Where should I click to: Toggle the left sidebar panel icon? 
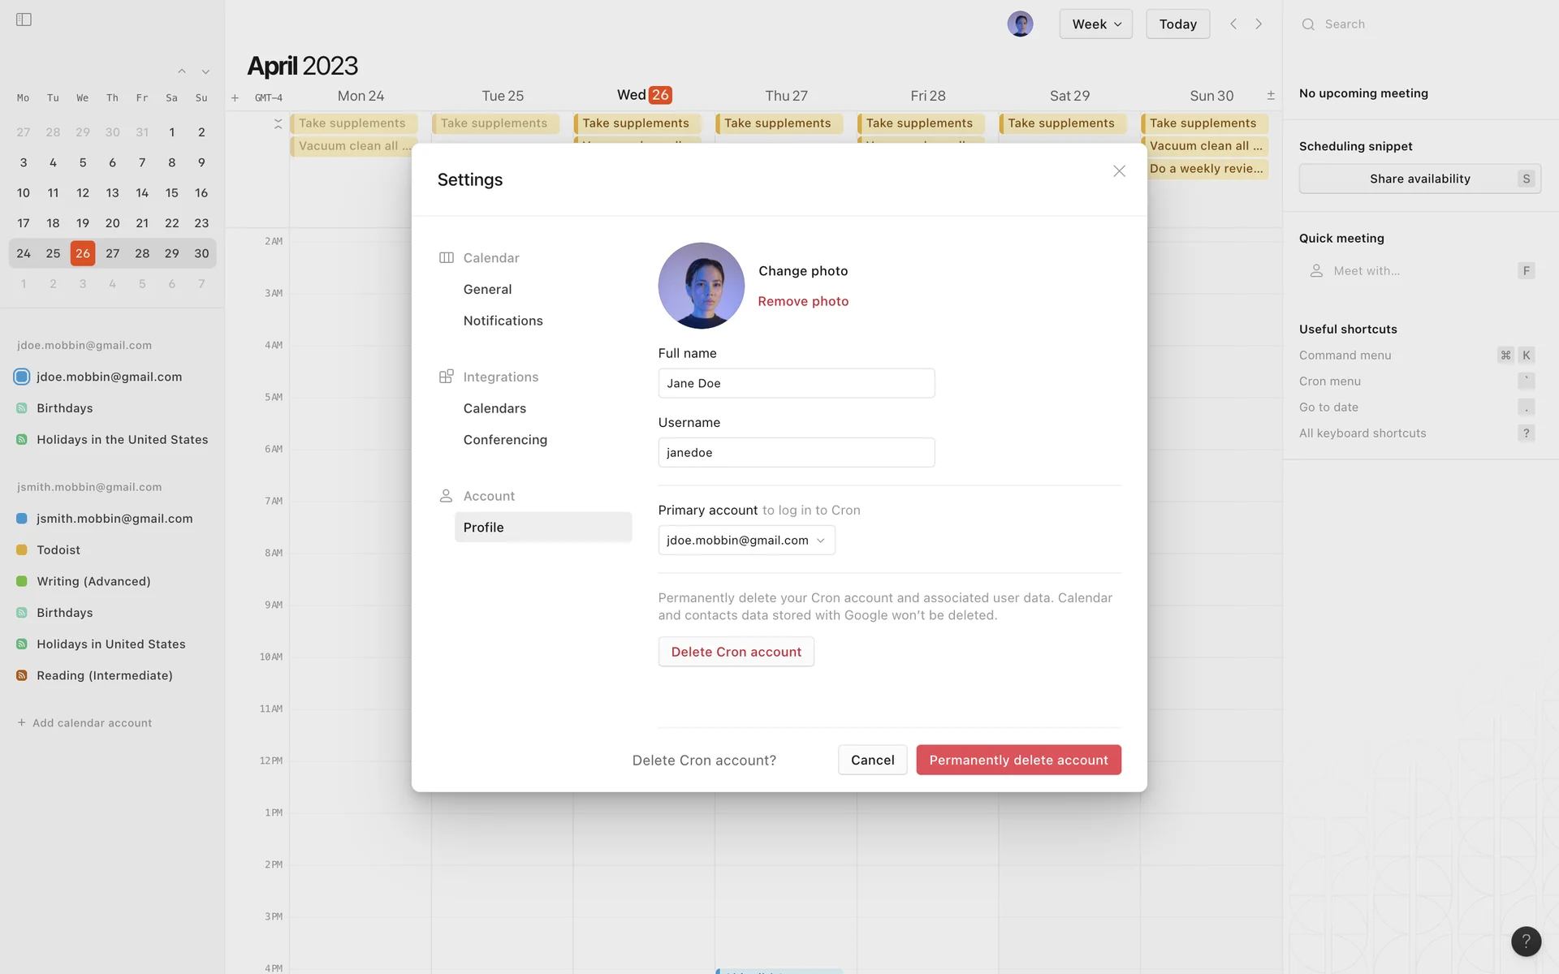[24, 19]
